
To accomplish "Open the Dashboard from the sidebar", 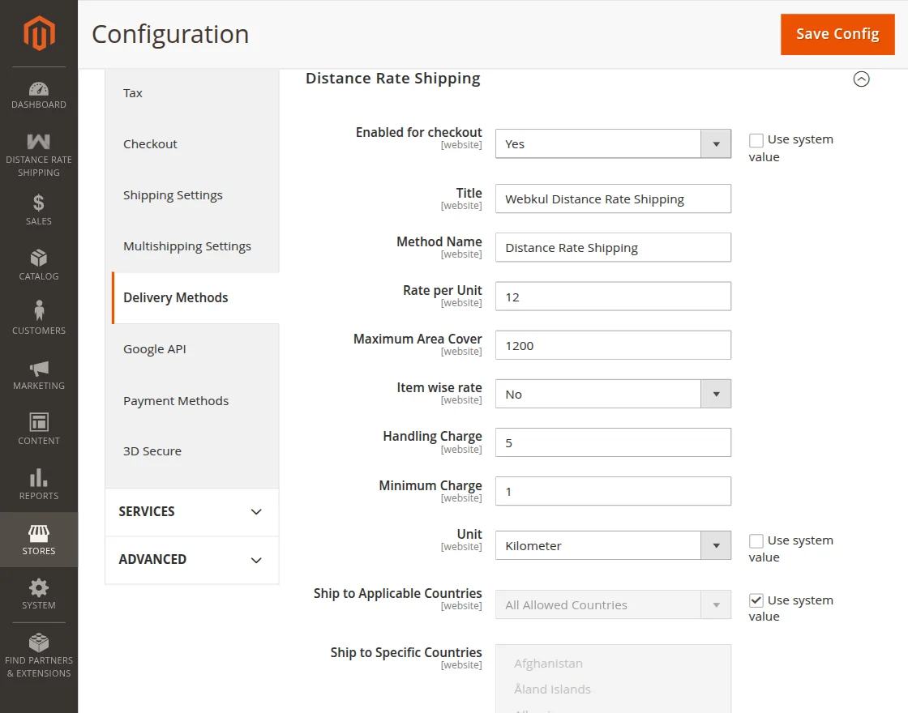I will pos(38,91).
